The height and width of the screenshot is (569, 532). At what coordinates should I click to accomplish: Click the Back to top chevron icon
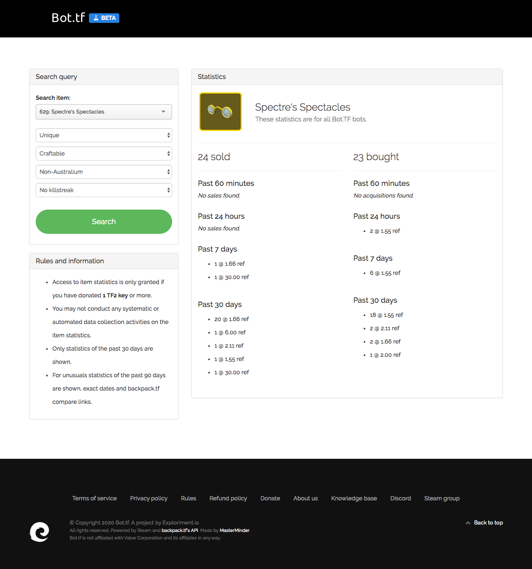click(x=468, y=523)
